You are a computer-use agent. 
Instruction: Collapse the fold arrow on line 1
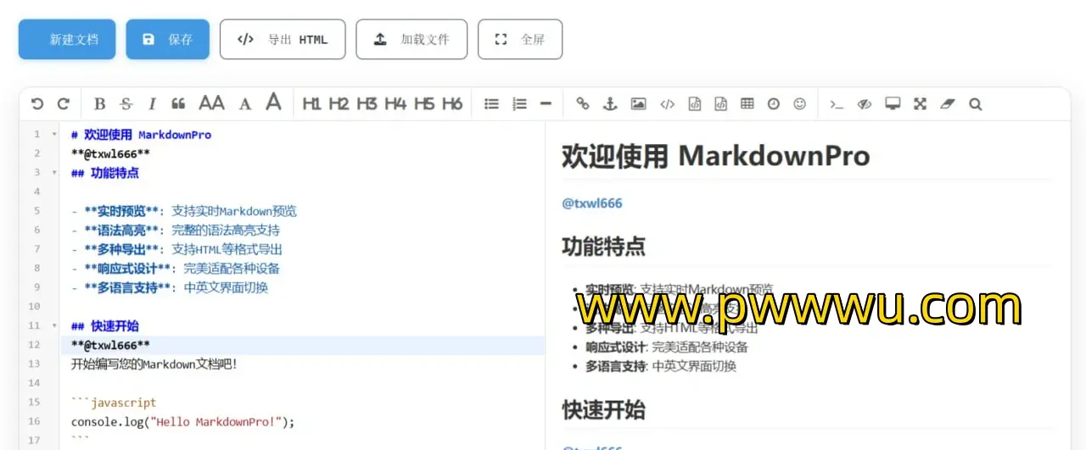click(54, 135)
